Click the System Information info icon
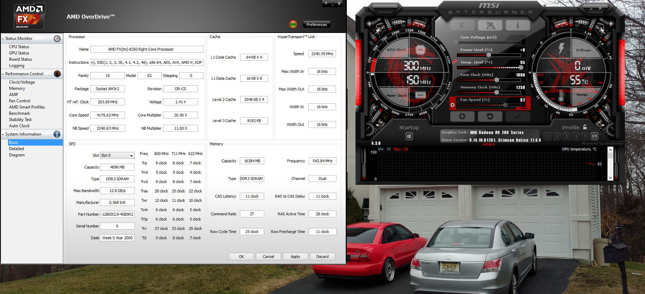The height and width of the screenshot is (294, 645). click(57, 134)
